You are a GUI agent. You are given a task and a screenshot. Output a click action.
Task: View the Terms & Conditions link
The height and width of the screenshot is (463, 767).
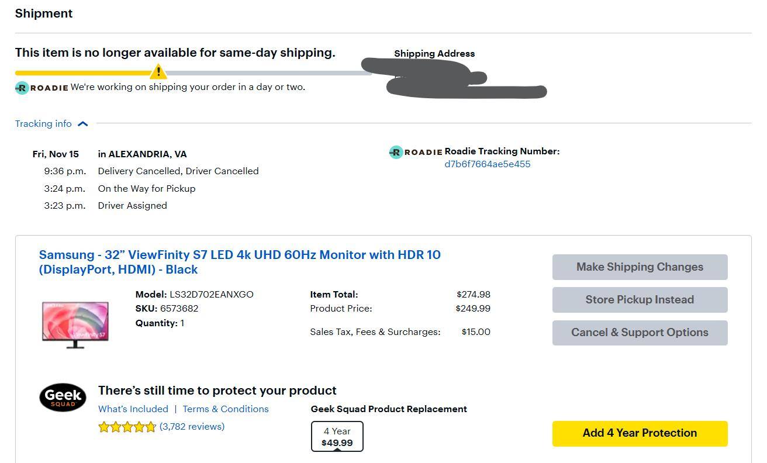pyautogui.click(x=226, y=409)
